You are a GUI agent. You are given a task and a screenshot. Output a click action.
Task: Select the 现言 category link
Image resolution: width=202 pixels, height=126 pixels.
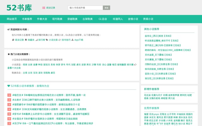[25, 65]
